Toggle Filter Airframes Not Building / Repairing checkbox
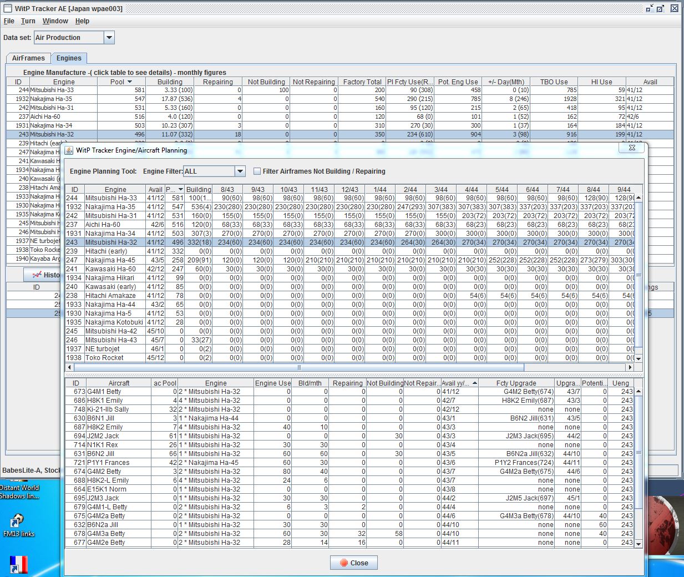Image resolution: width=684 pixels, height=577 pixels. pyautogui.click(x=257, y=171)
